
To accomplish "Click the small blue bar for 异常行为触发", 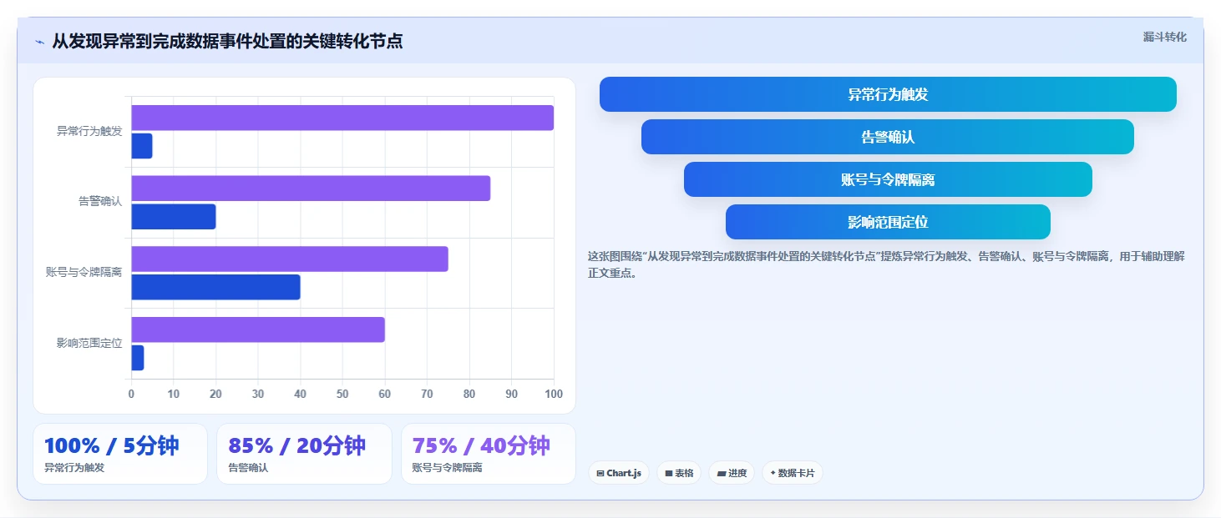I will click(142, 146).
